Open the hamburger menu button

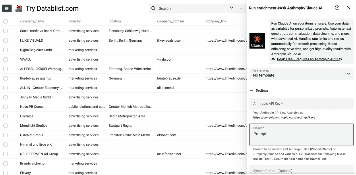click(x=7, y=9)
